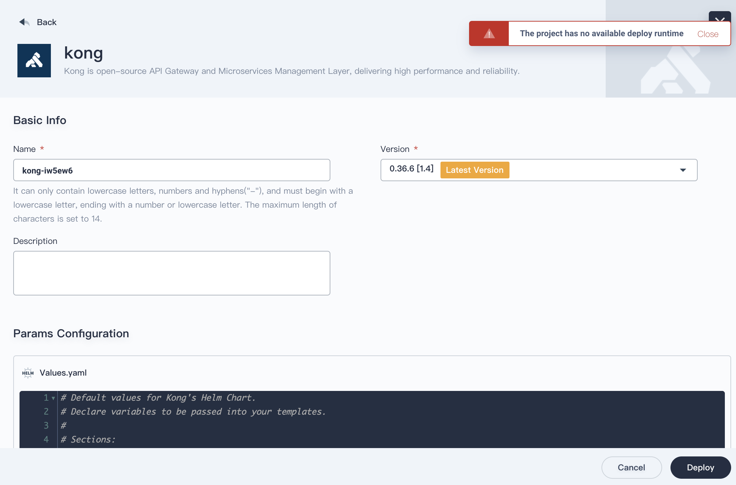The image size is (736, 485).
Task: Click the Cancel button
Action: click(631, 467)
